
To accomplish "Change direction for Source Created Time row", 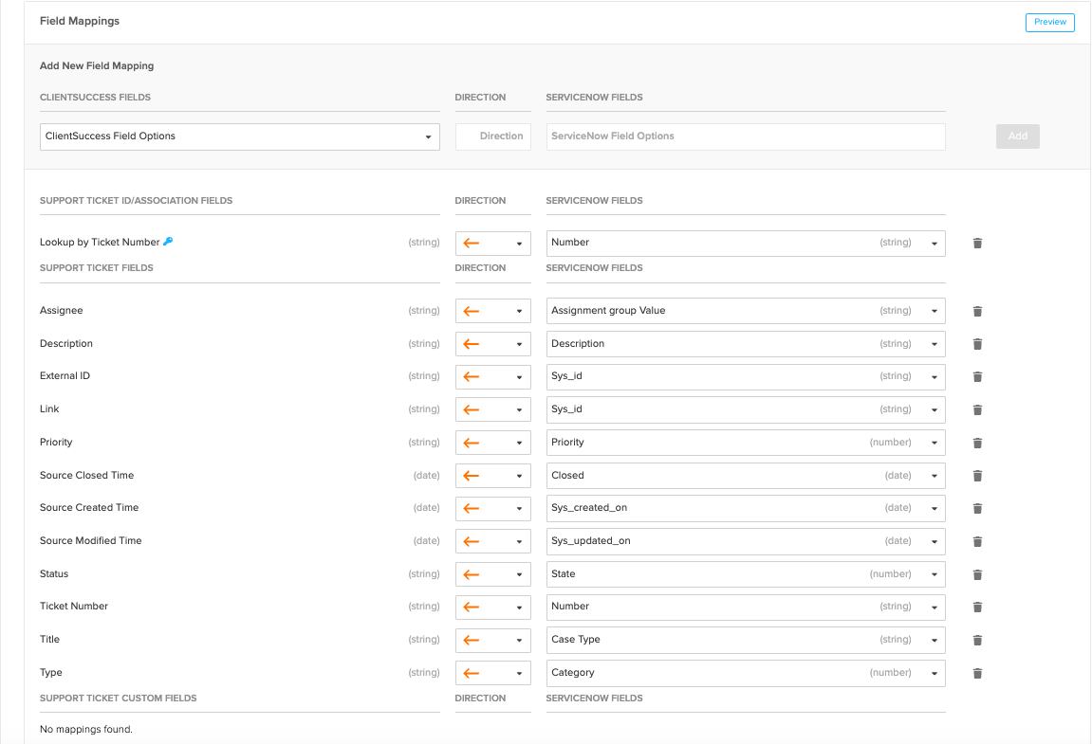I will click(493, 509).
